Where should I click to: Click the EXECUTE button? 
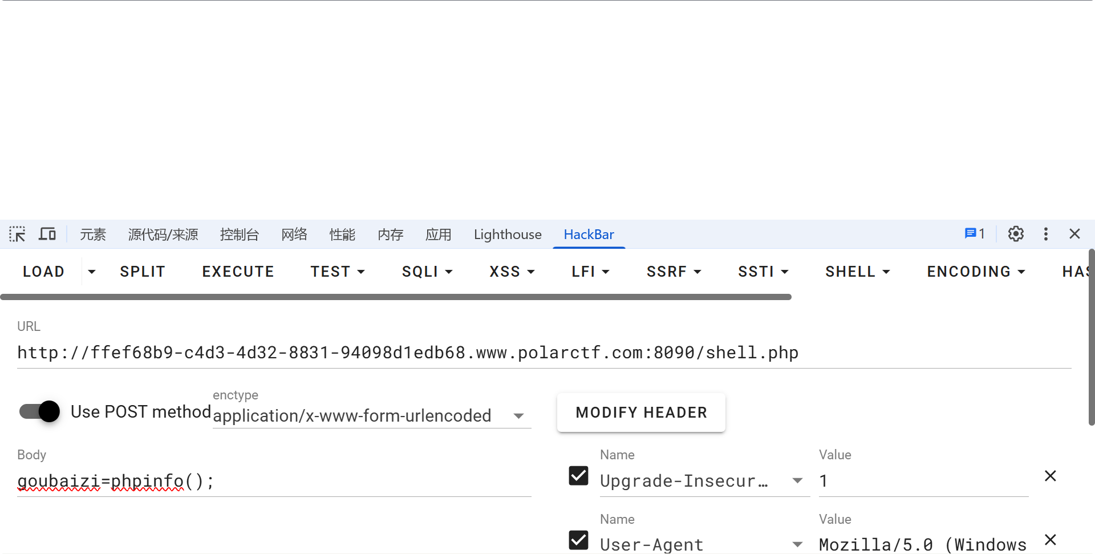[x=238, y=272]
